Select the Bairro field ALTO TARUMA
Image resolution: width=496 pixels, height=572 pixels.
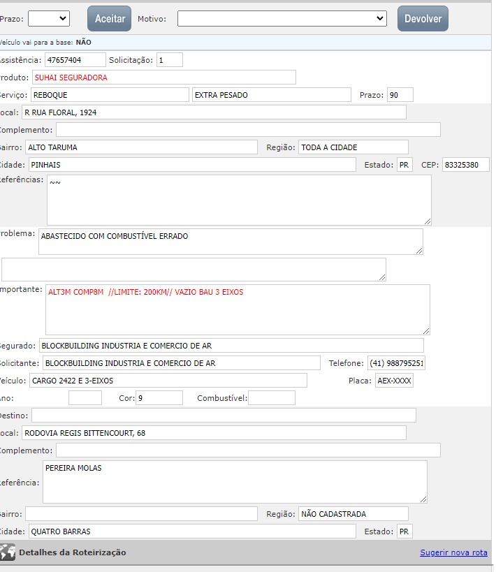point(141,147)
